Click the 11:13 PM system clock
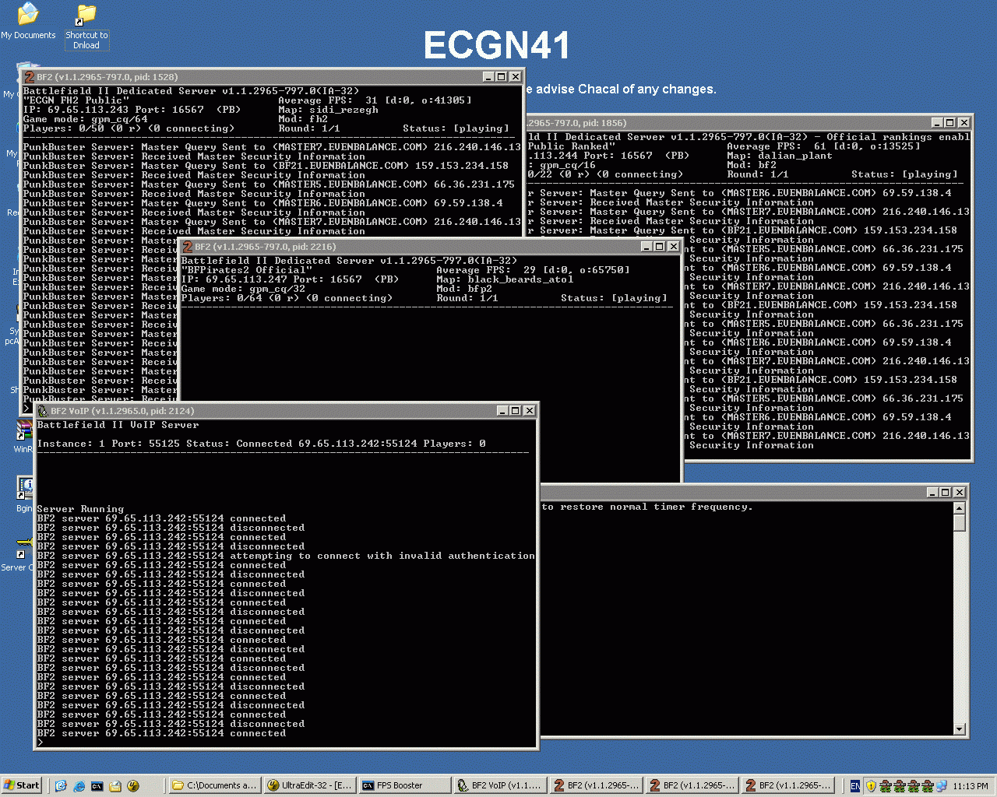 [971, 786]
